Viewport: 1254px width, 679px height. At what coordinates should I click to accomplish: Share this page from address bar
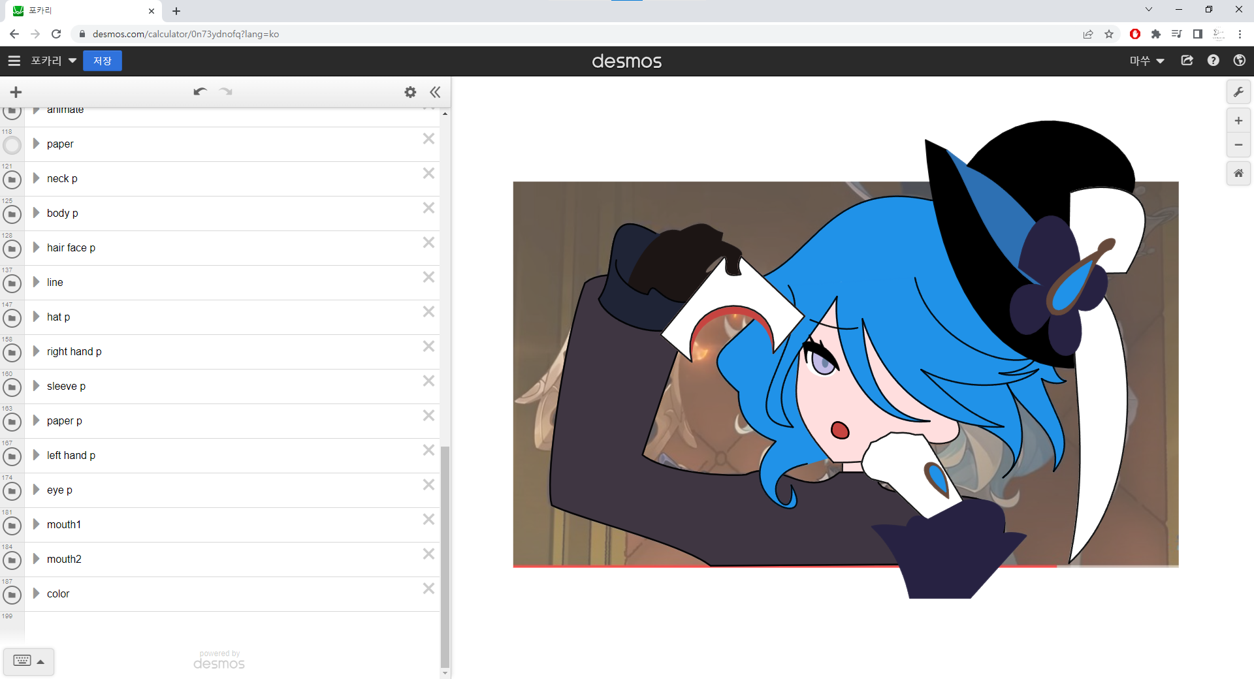[x=1088, y=34]
